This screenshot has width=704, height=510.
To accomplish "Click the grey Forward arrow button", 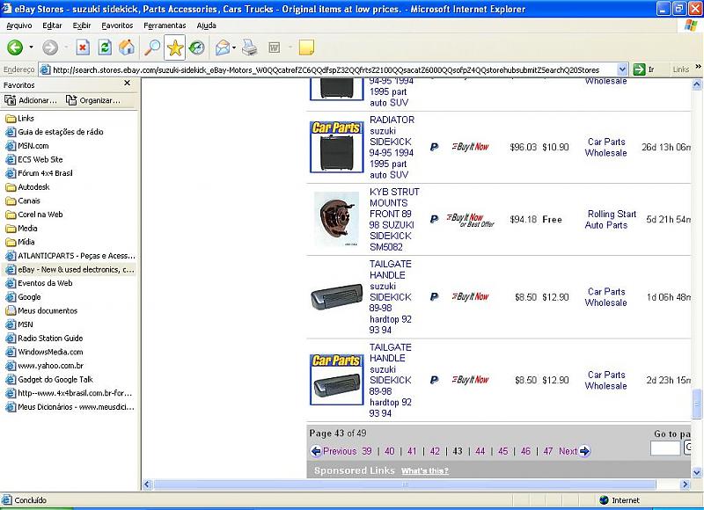I will click(x=50, y=47).
